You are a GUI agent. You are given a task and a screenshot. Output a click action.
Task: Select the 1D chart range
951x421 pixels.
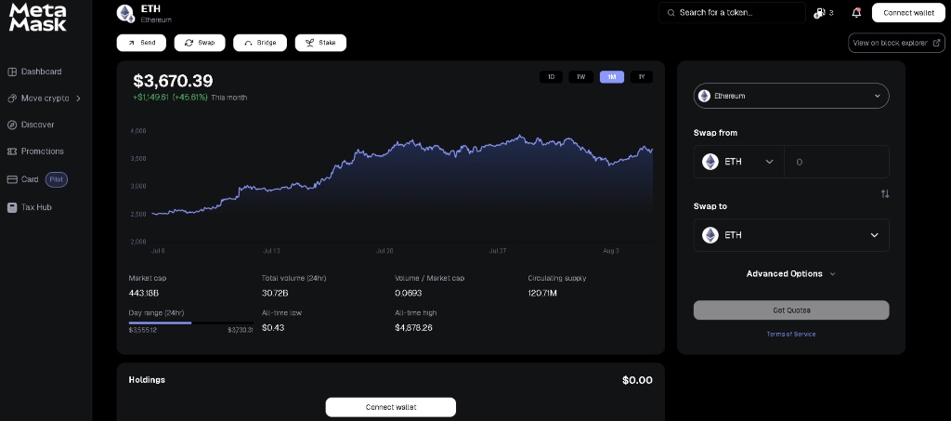tap(552, 77)
